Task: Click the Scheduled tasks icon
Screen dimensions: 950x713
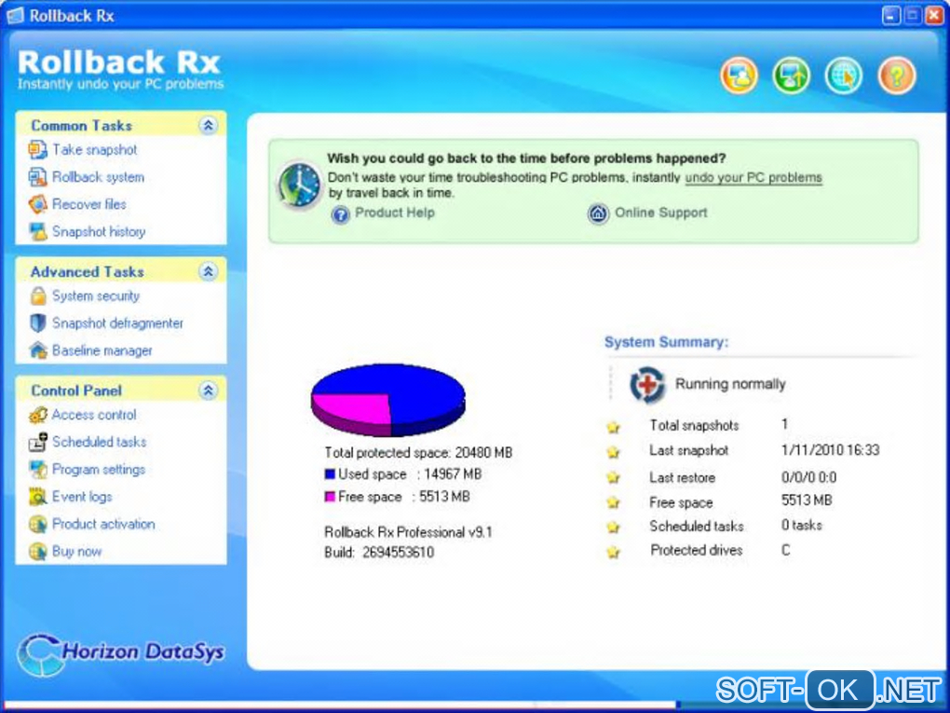Action: click(x=37, y=442)
